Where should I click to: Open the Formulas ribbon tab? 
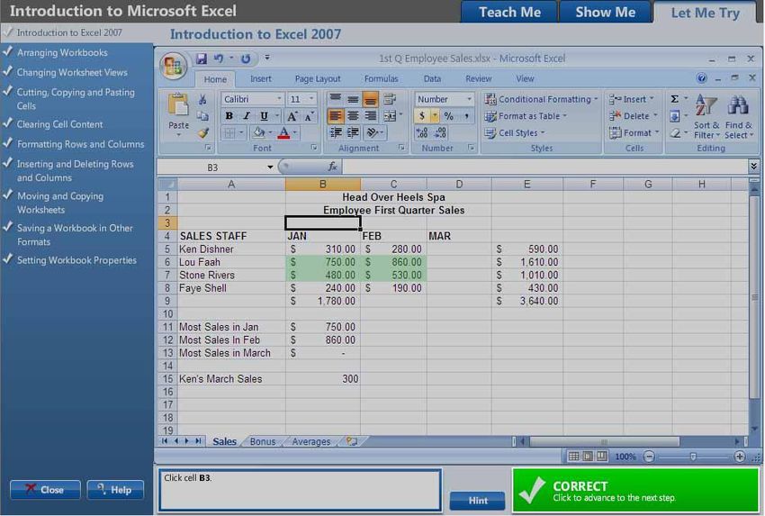click(x=381, y=78)
